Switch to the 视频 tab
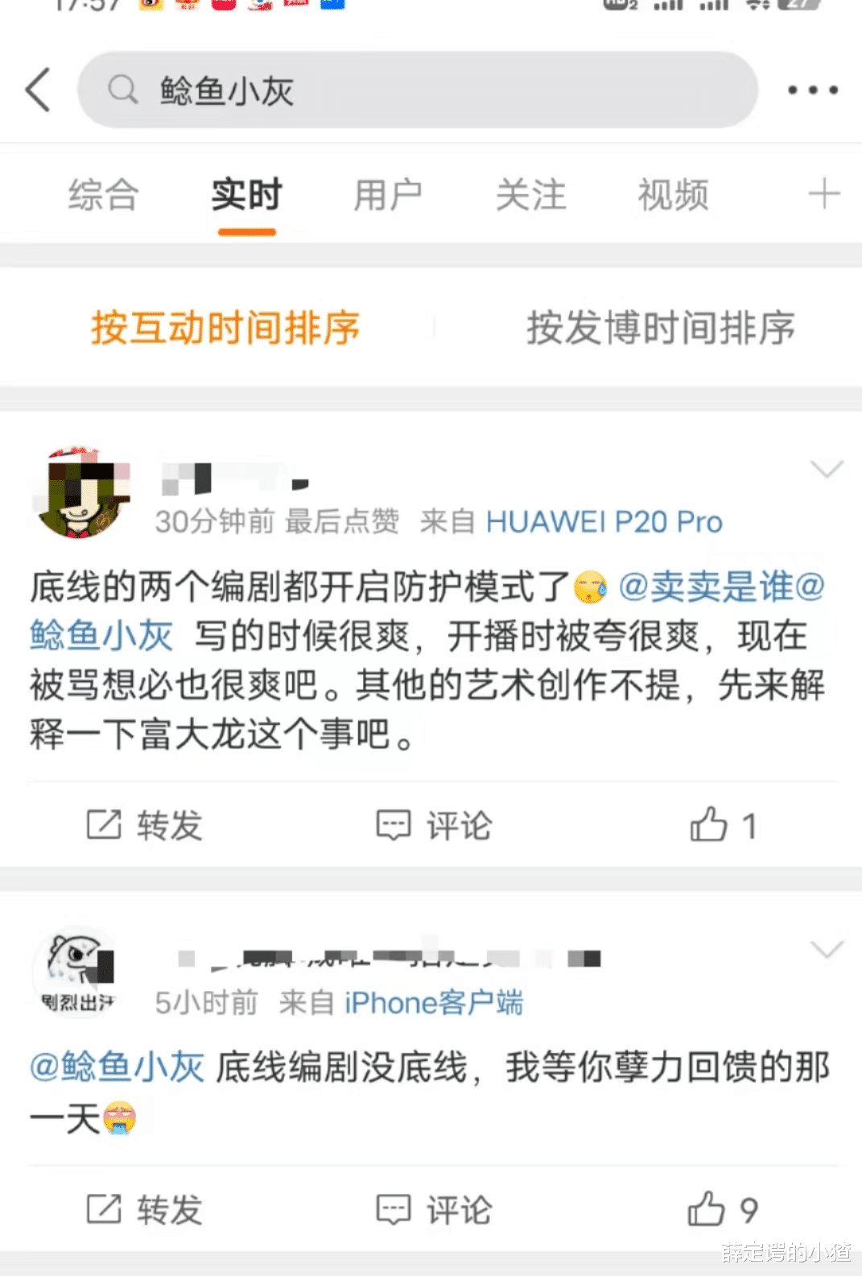Viewport: 862px width, 1277px height. (673, 195)
